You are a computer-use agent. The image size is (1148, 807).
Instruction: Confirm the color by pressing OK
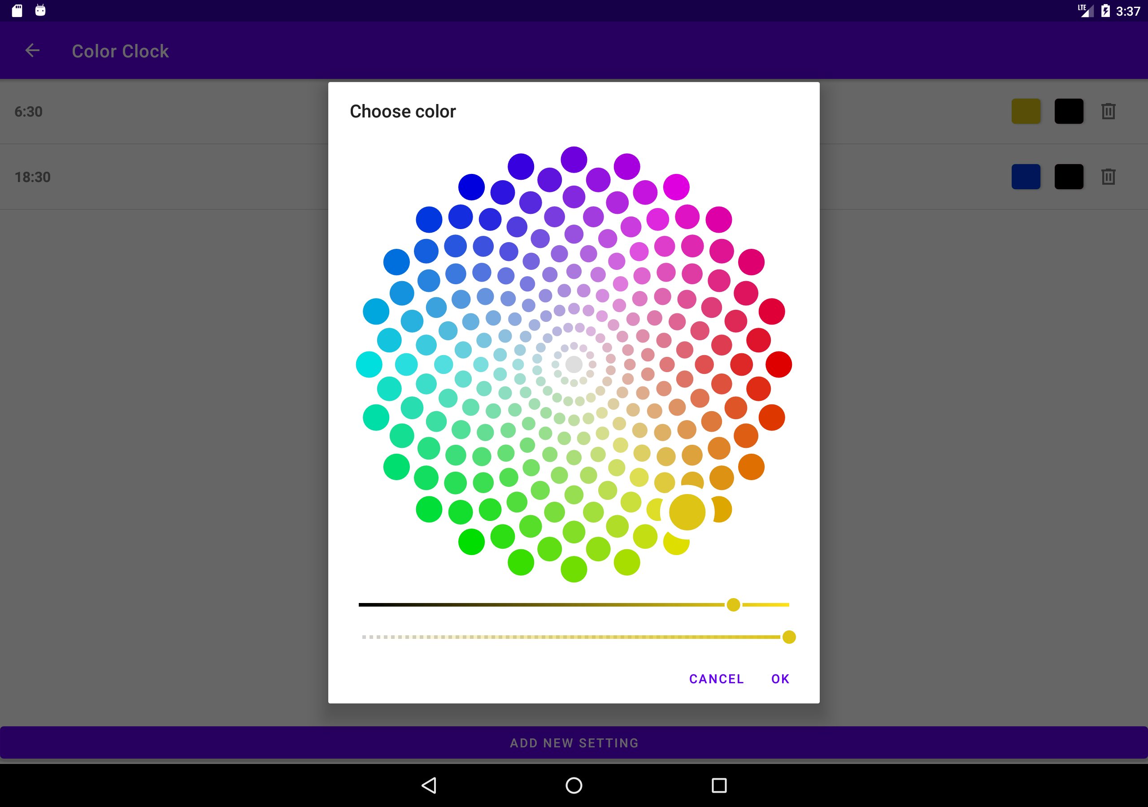[780, 678]
